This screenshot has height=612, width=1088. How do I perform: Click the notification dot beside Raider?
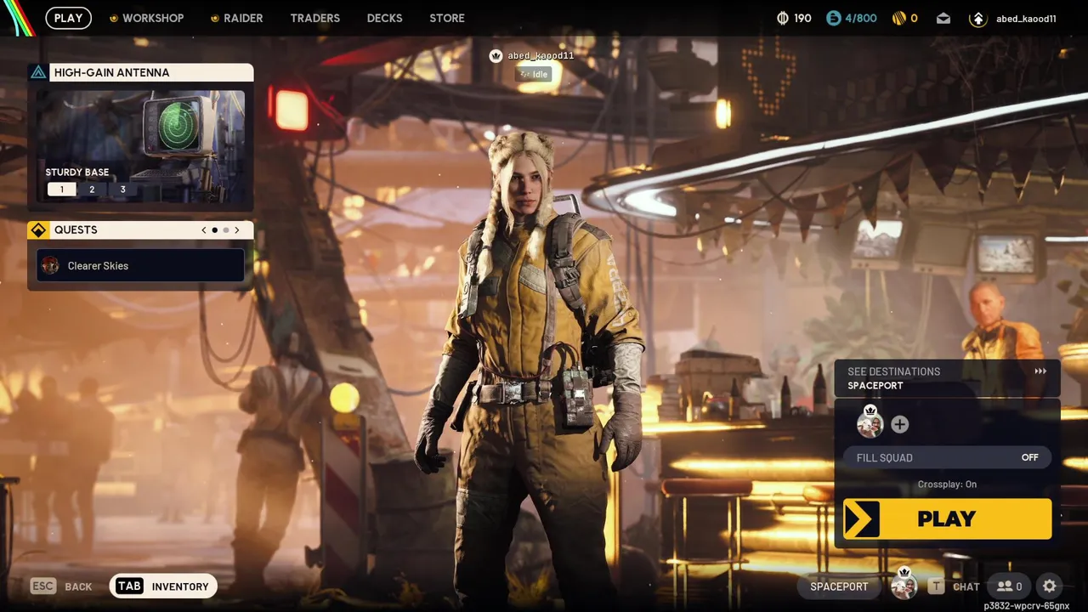click(x=214, y=18)
